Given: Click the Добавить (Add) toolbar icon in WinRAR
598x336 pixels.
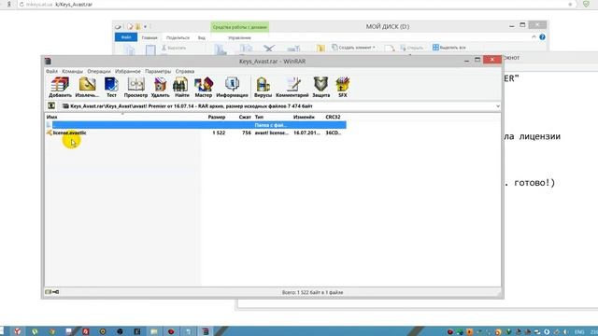Looking at the screenshot, I should 60,87.
